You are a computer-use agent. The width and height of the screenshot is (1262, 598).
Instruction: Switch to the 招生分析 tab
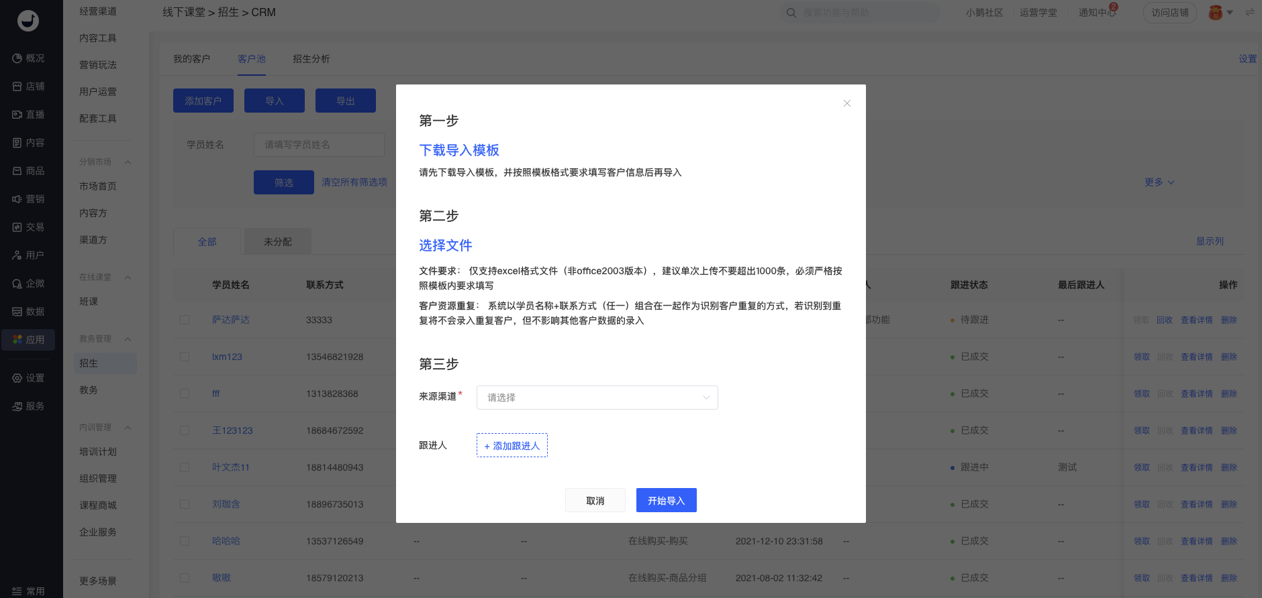click(311, 59)
